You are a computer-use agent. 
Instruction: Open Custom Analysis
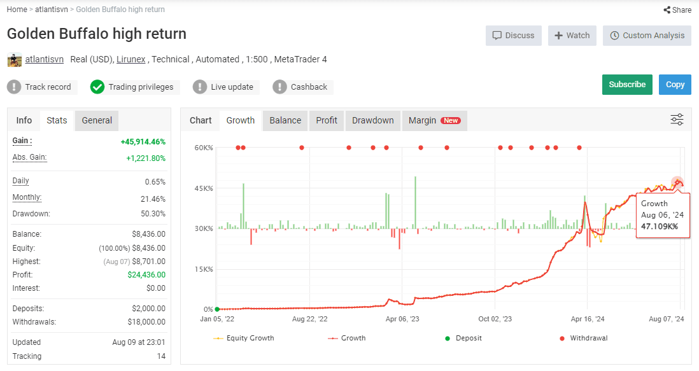tap(647, 36)
